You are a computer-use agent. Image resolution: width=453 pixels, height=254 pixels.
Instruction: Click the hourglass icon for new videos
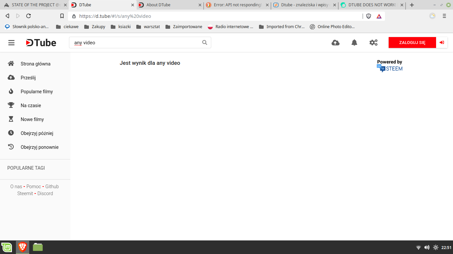(x=11, y=119)
